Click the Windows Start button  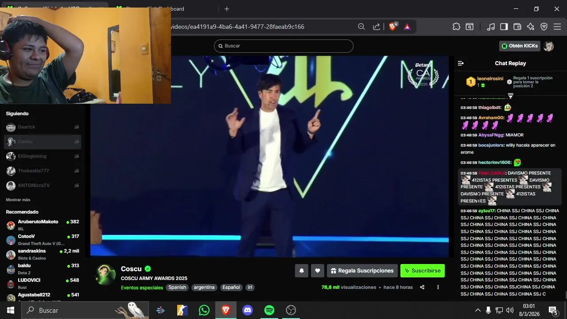11,310
